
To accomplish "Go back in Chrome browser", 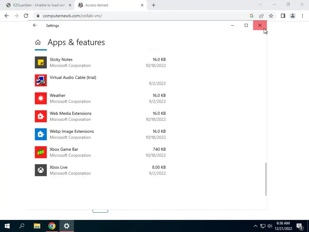I will point(7,16).
